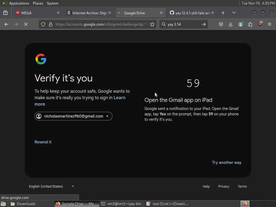
Task: Close the MEGA tab
Action: pos(58,13)
